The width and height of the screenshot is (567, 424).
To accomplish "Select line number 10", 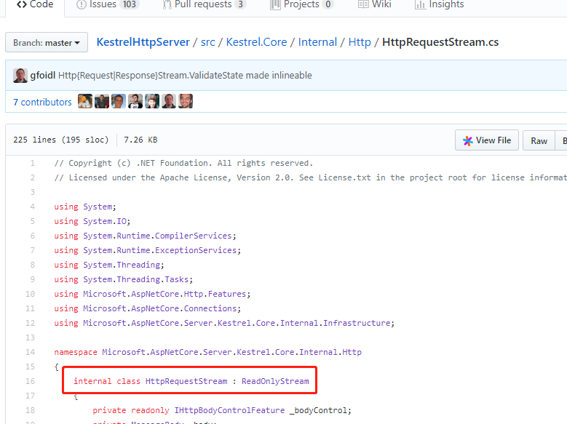I will [30, 294].
